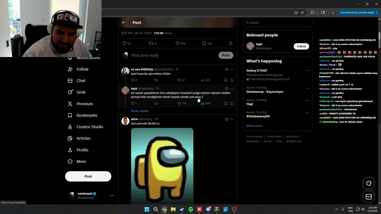
Task: Open Privacy Policy link
Action: (x=274, y=137)
